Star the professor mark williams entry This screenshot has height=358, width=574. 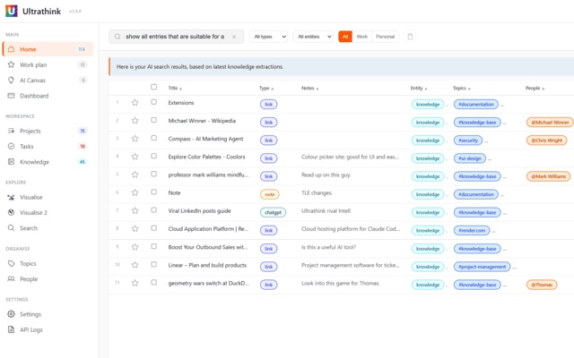[135, 175]
